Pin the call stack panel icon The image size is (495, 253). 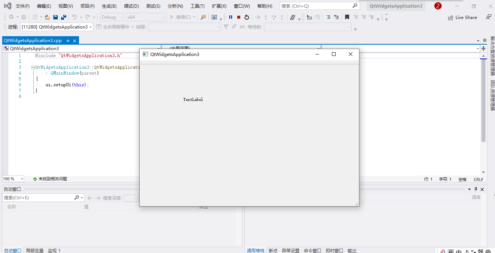click(476, 189)
